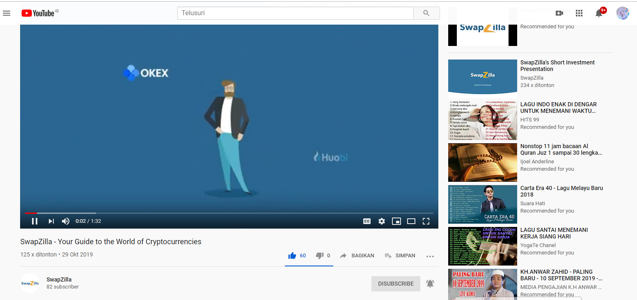Focus the Telusuri search box

pyautogui.click(x=296, y=13)
